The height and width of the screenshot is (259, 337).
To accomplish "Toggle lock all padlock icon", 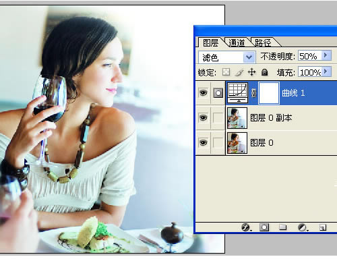I will click(264, 72).
